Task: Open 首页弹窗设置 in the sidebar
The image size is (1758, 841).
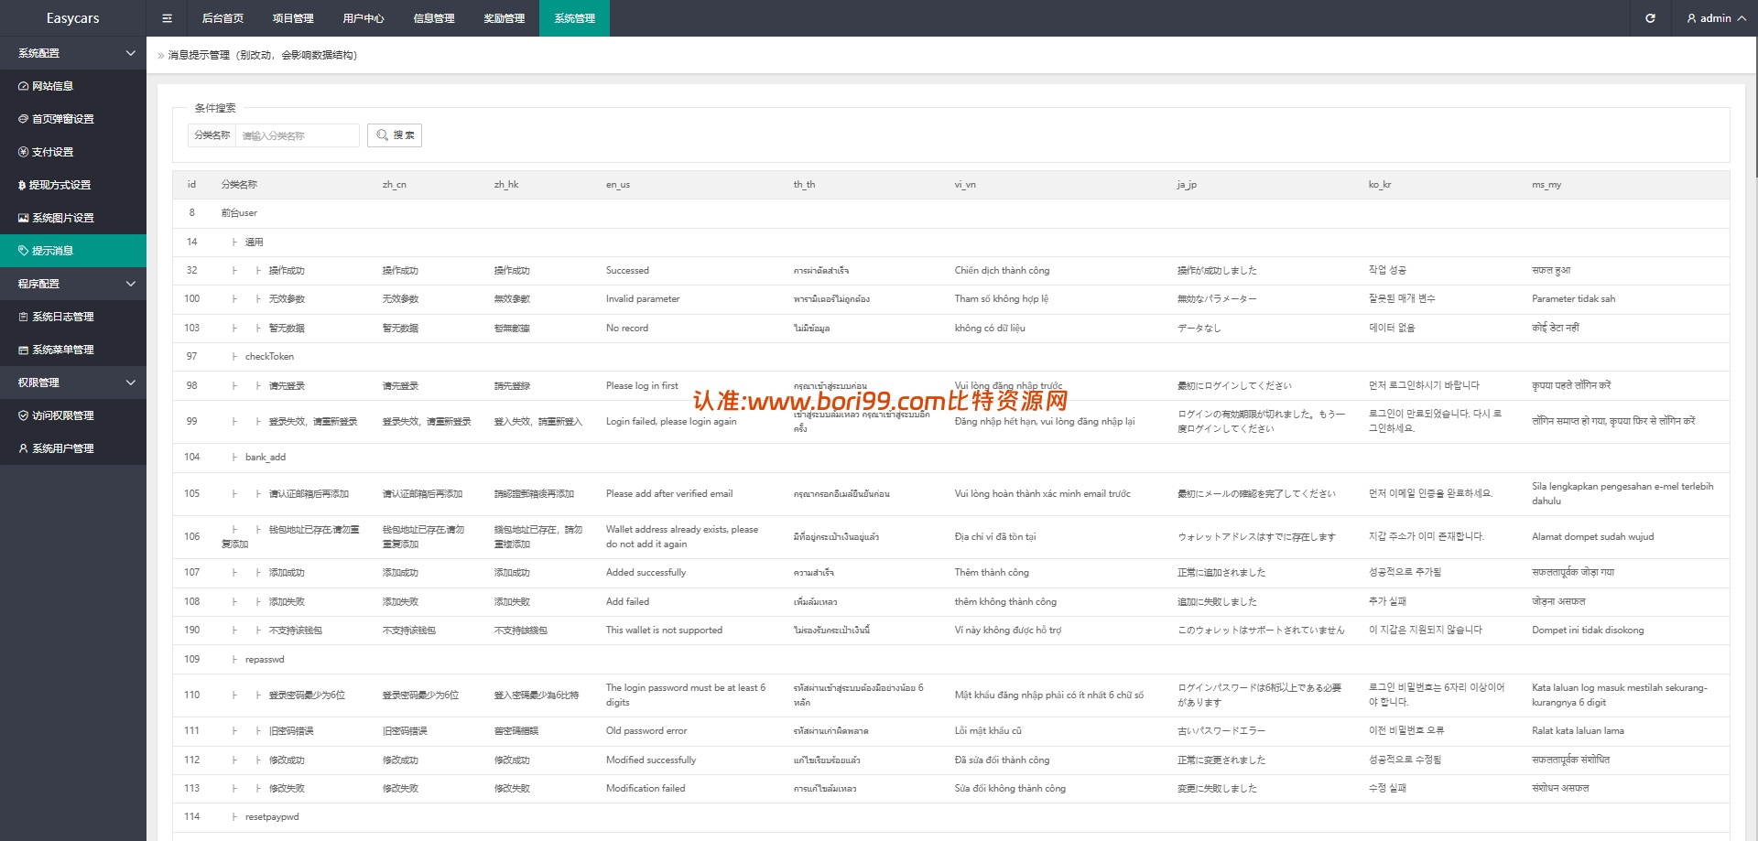Action: (x=73, y=119)
